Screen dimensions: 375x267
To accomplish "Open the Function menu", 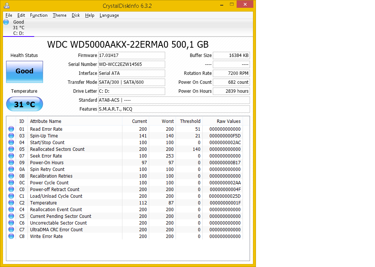I will [x=39, y=15].
